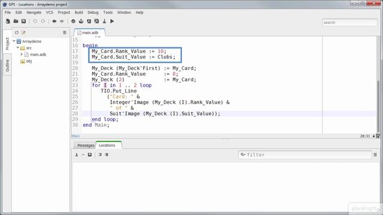This screenshot has height=215, width=383.
Task: Open the Help menu
Action: pyautogui.click(x=139, y=12)
